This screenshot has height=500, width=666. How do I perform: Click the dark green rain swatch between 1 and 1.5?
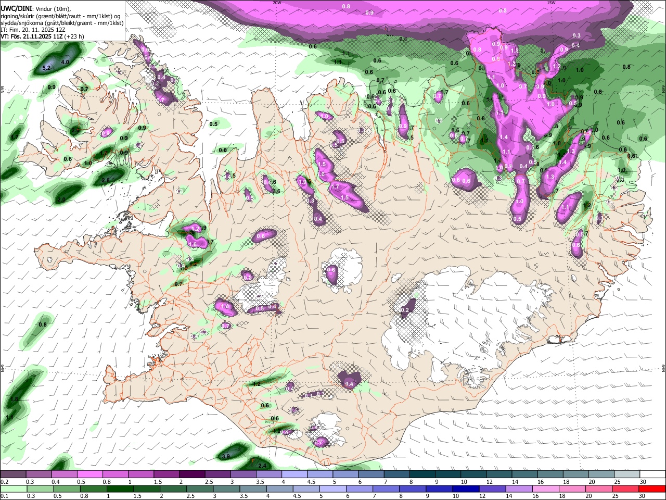(119, 489)
